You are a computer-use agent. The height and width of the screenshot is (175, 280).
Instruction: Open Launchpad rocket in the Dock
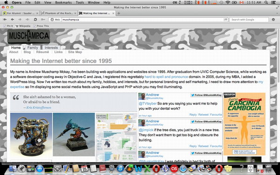(x=21, y=168)
